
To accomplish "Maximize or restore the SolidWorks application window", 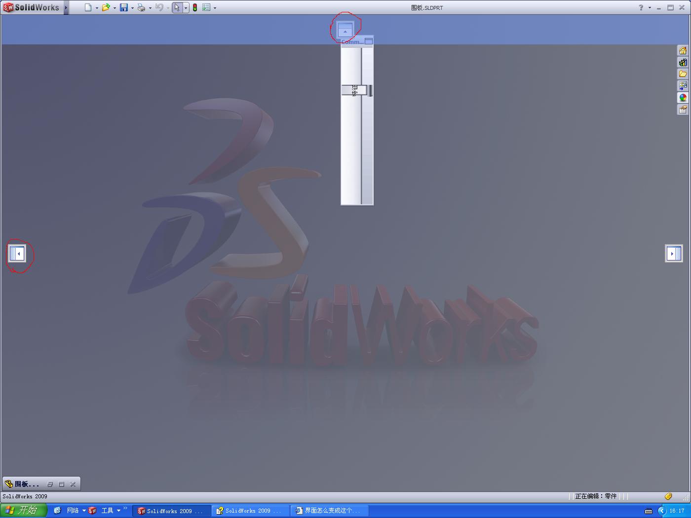I will (670, 8).
